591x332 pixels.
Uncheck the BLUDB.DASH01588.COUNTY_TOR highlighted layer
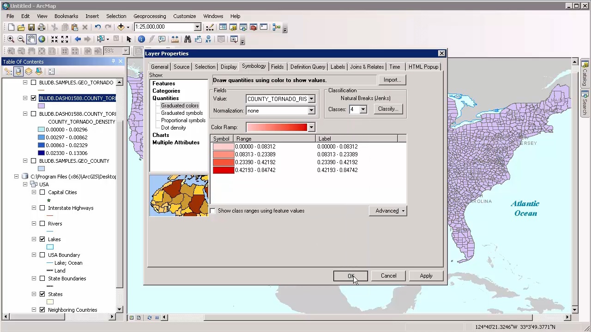tap(33, 98)
